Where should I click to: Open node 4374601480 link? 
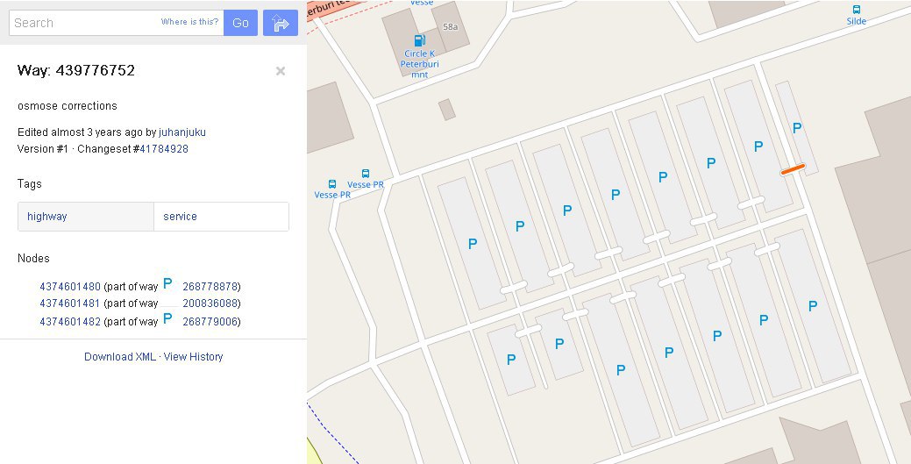click(70, 287)
